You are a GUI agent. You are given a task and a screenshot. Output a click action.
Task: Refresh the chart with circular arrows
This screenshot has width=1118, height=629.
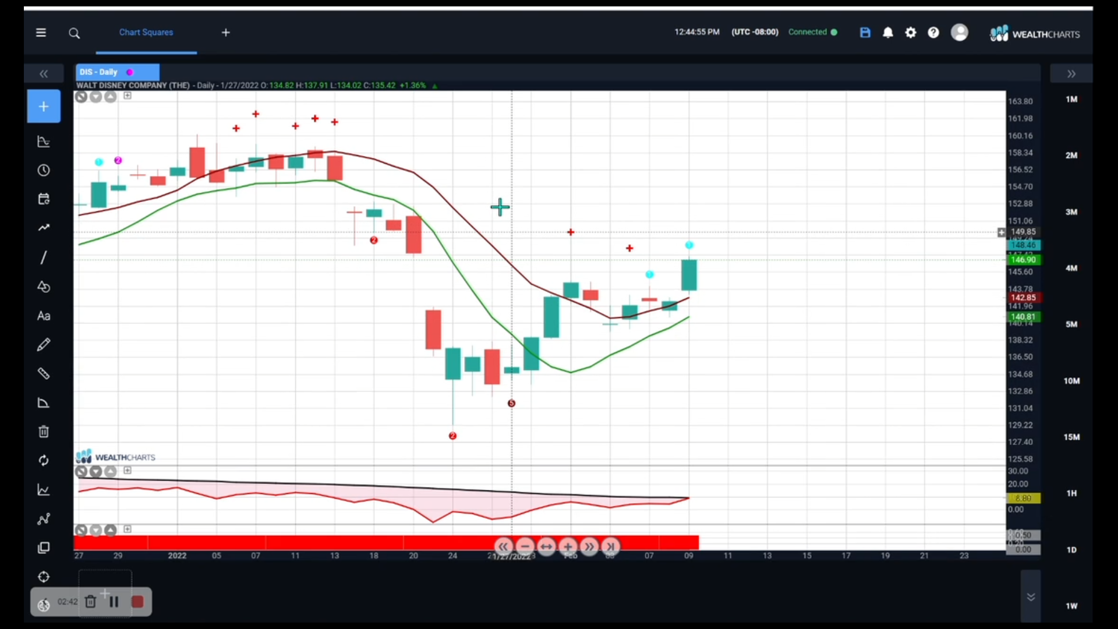click(x=44, y=461)
